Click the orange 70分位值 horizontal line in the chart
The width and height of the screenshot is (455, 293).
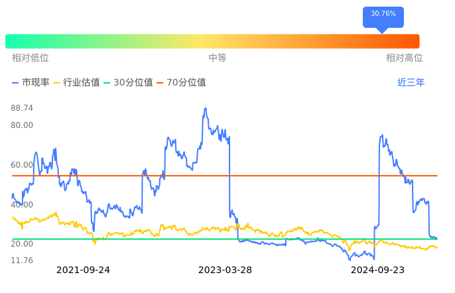265,176
